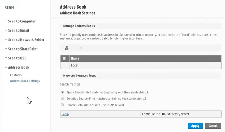Check the select-all box in Name header
The height and width of the screenshot is (132, 225).
click(x=64, y=58)
